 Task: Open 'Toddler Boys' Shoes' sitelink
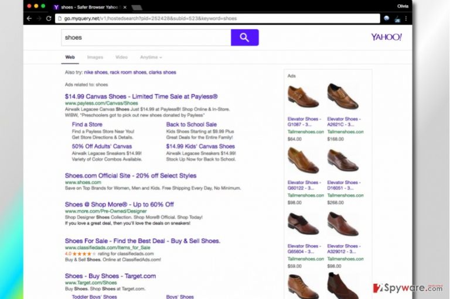pyautogui.click(x=94, y=297)
